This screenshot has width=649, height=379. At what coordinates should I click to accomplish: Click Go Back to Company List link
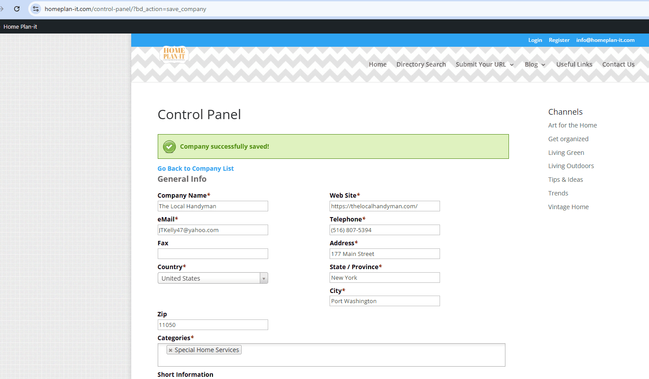pyautogui.click(x=195, y=169)
